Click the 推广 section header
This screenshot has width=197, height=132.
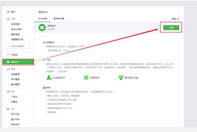(x=13, y=92)
